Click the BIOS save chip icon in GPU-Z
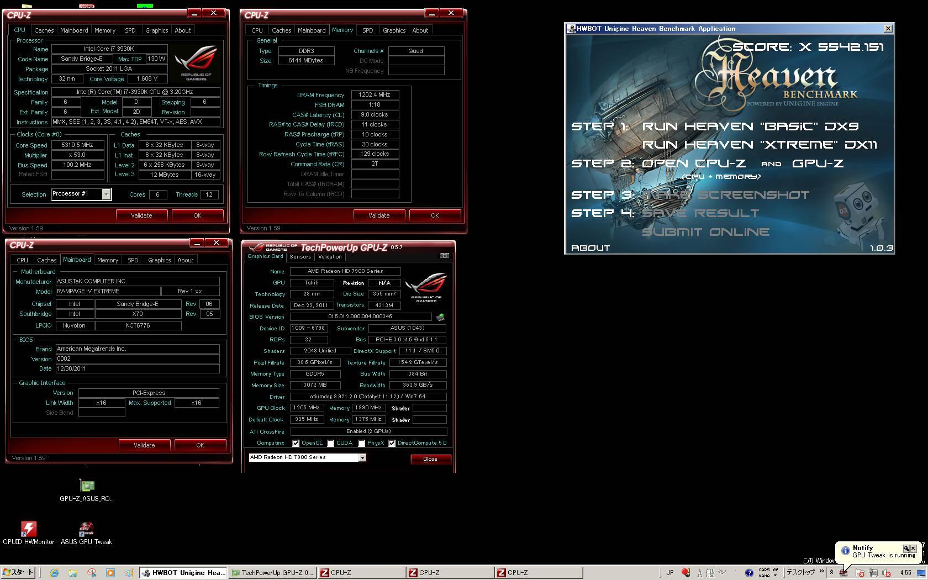This screenshot has width=928, height=580. coord(440,317)
